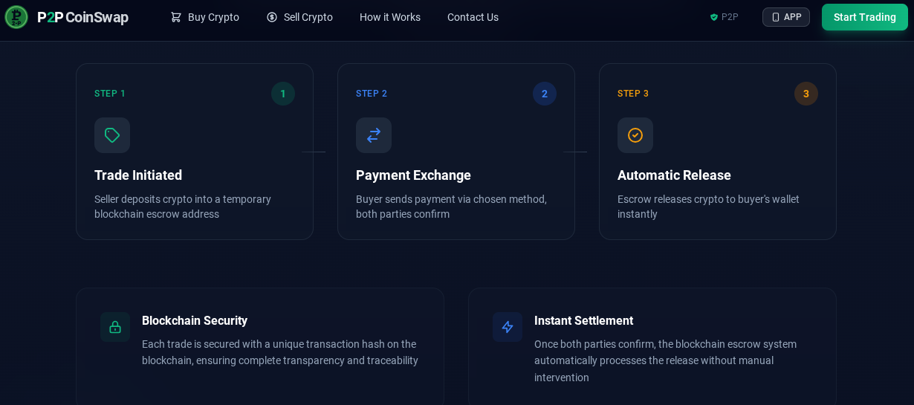Open the P2P CoinSwap home link
914x405 pixels.
coord(82,17)
